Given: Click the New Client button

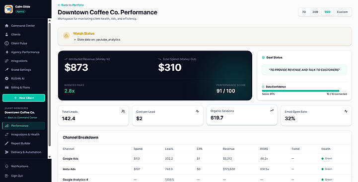Looking at the screenshot, I should [24, 98].
